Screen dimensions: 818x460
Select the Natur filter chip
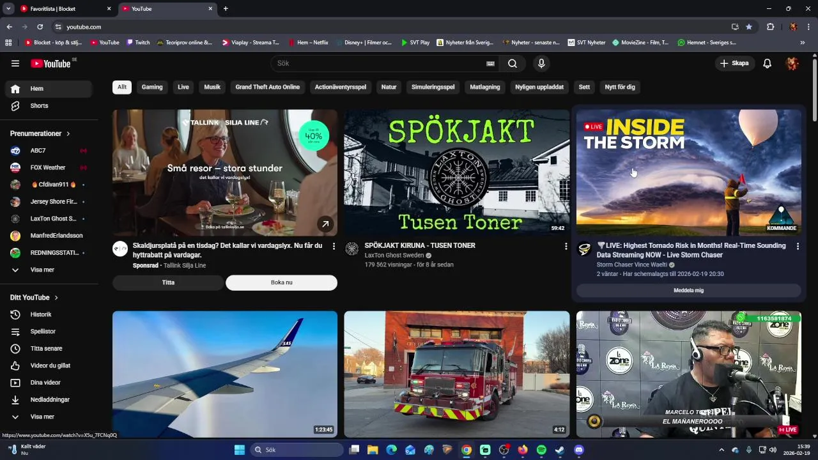(x=389, y=87)
